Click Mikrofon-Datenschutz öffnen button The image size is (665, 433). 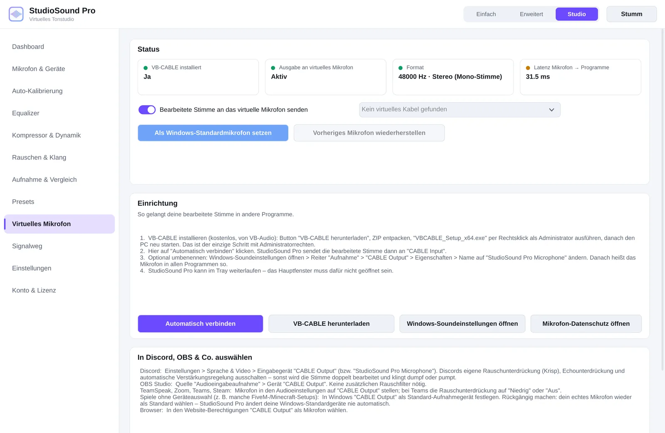[586, 324]
